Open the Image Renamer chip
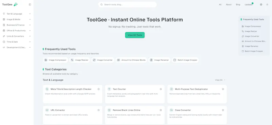This screenshot has width=272, height=125. click(159, 60)
